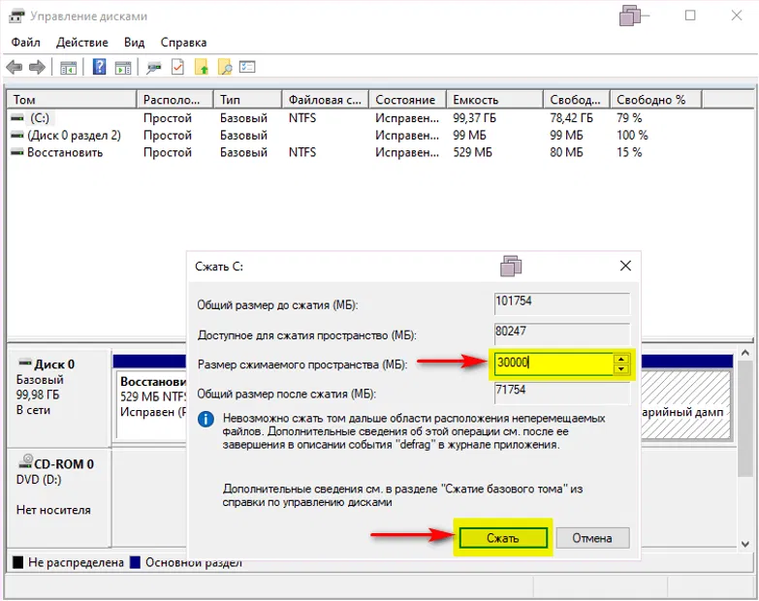Click the available shrink space field 80247
Screen dimensions: 759x601
click(x=562, y=332)
